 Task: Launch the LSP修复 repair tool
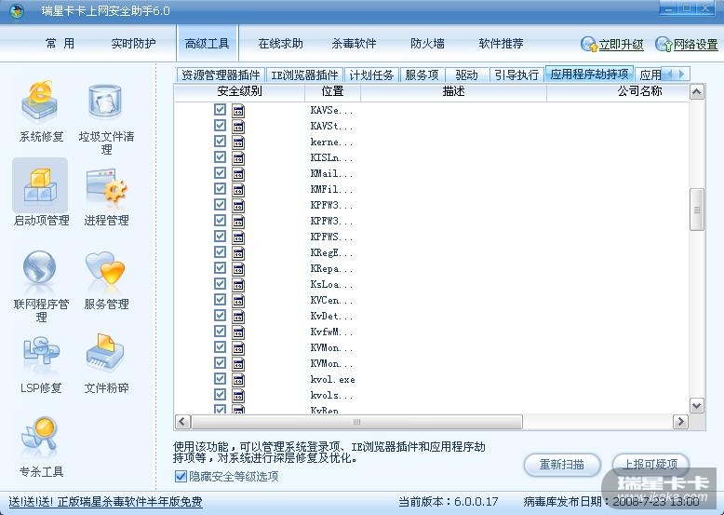pyautogui.click(x=41, y=364)
